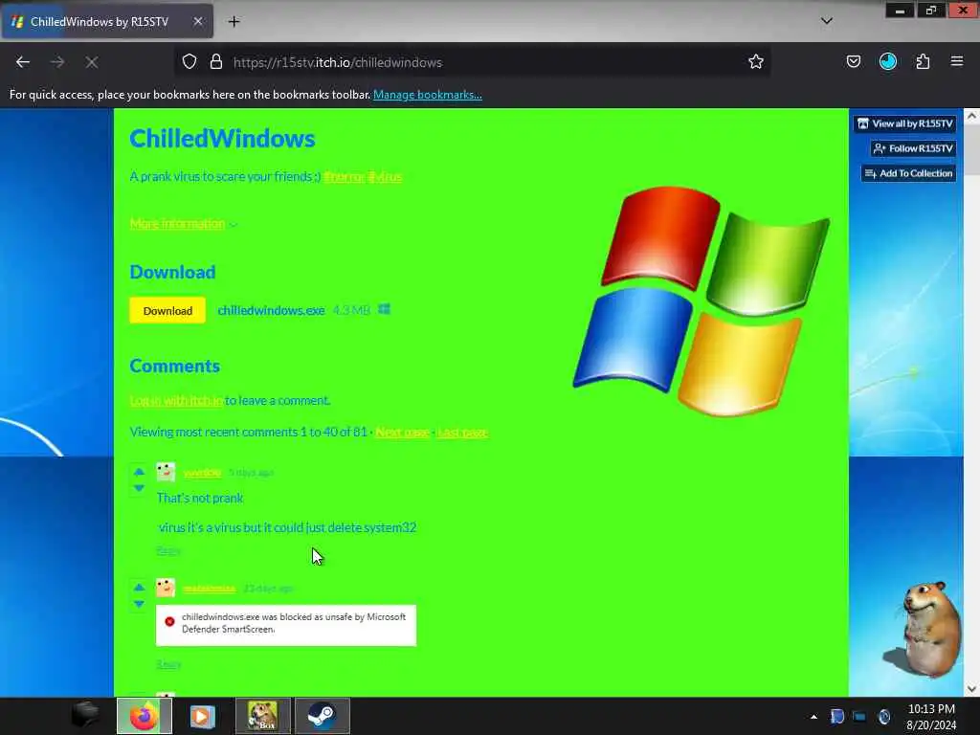Click avatar on "That's not prank" comment
The image size is (980, 735).
(x=166, y=472)
